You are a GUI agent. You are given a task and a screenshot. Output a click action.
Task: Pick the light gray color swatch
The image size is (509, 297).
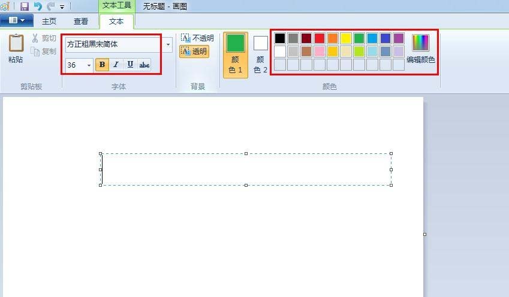293,51
